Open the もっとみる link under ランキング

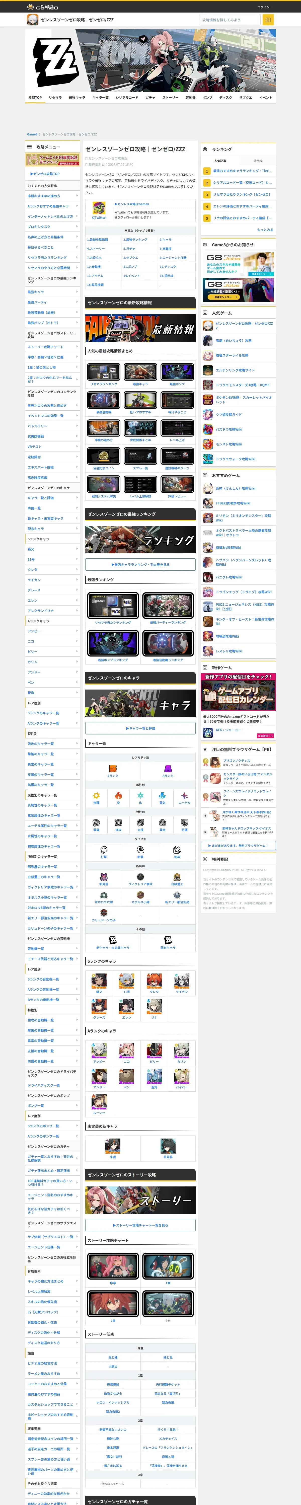click(265, 230)
